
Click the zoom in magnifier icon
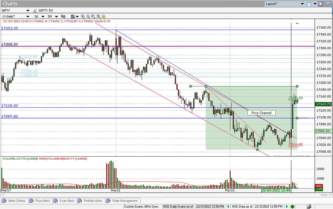pos(83,16)
